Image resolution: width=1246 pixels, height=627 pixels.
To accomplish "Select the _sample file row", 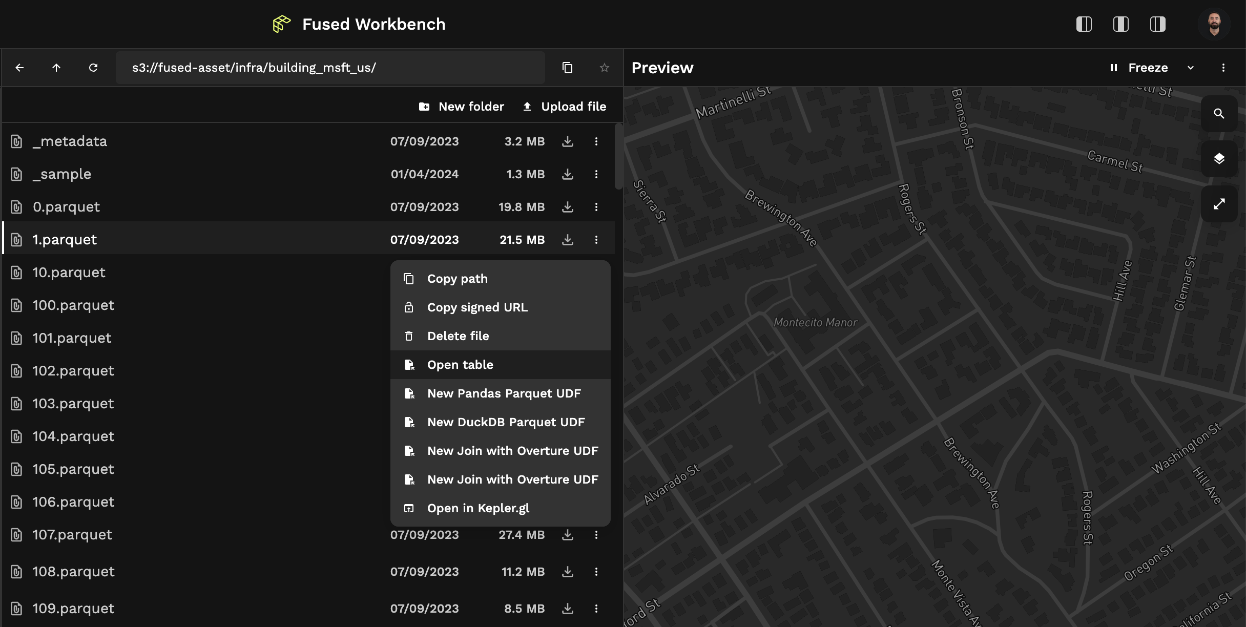I will (x=308, y=174).
